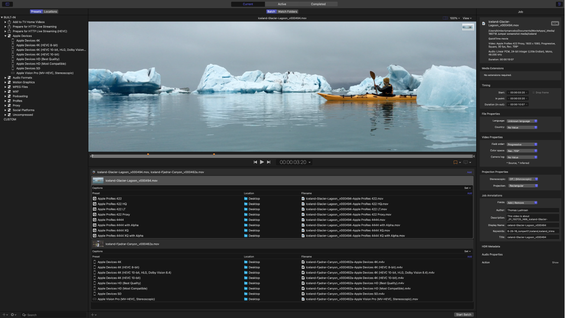Select the split-screen comparison view icon
Viewport: 565px width, 318px height.
[445, 18]
